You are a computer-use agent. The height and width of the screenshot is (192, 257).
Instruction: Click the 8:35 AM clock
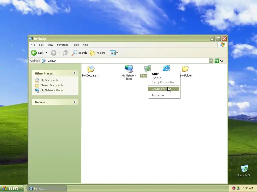point(248,188)
